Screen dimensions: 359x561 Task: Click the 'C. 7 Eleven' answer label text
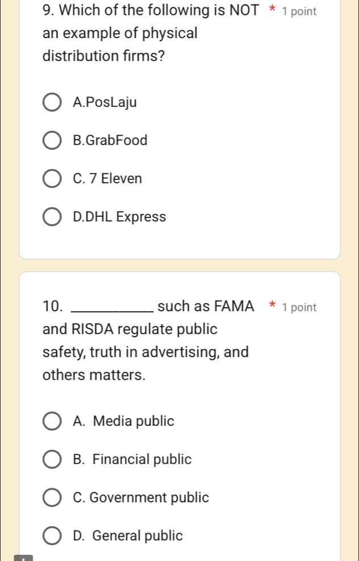(107, 179)
